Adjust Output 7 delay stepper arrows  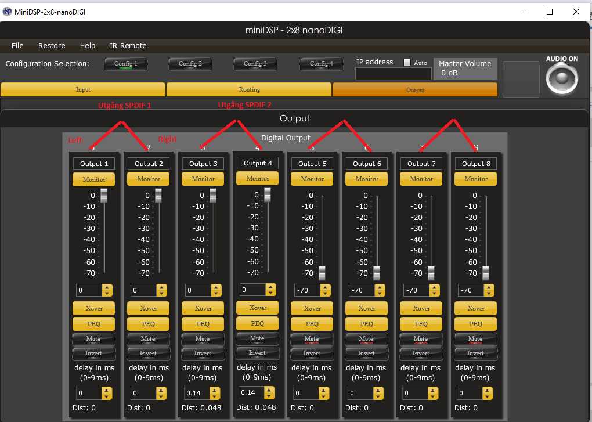(432, 394)
